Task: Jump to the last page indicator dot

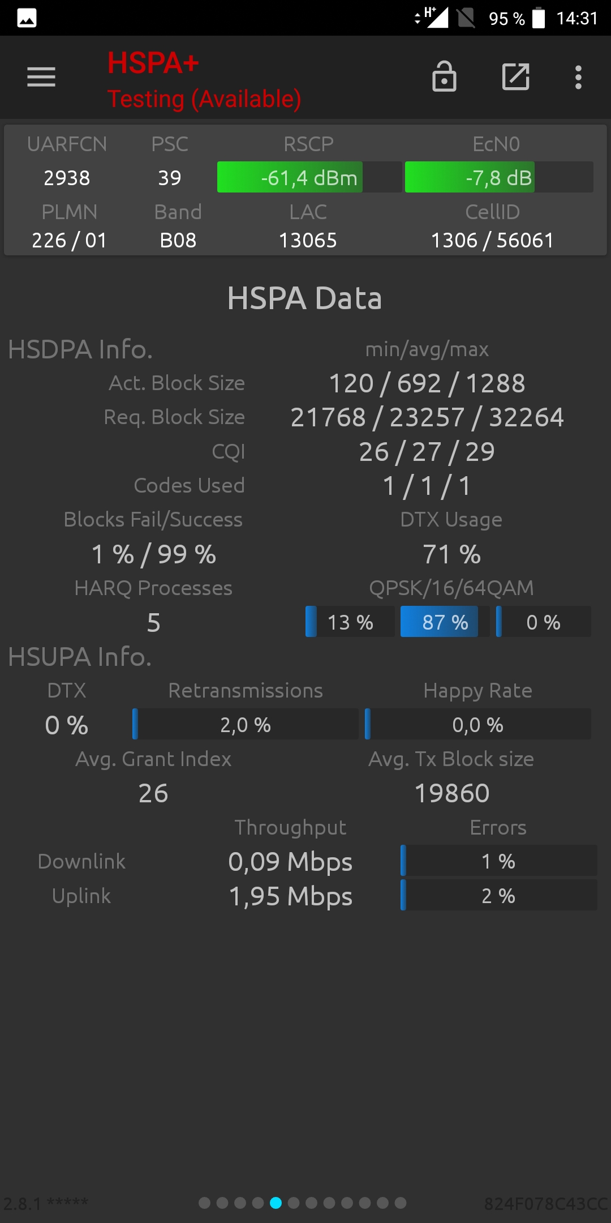Action: [401, 1203]
